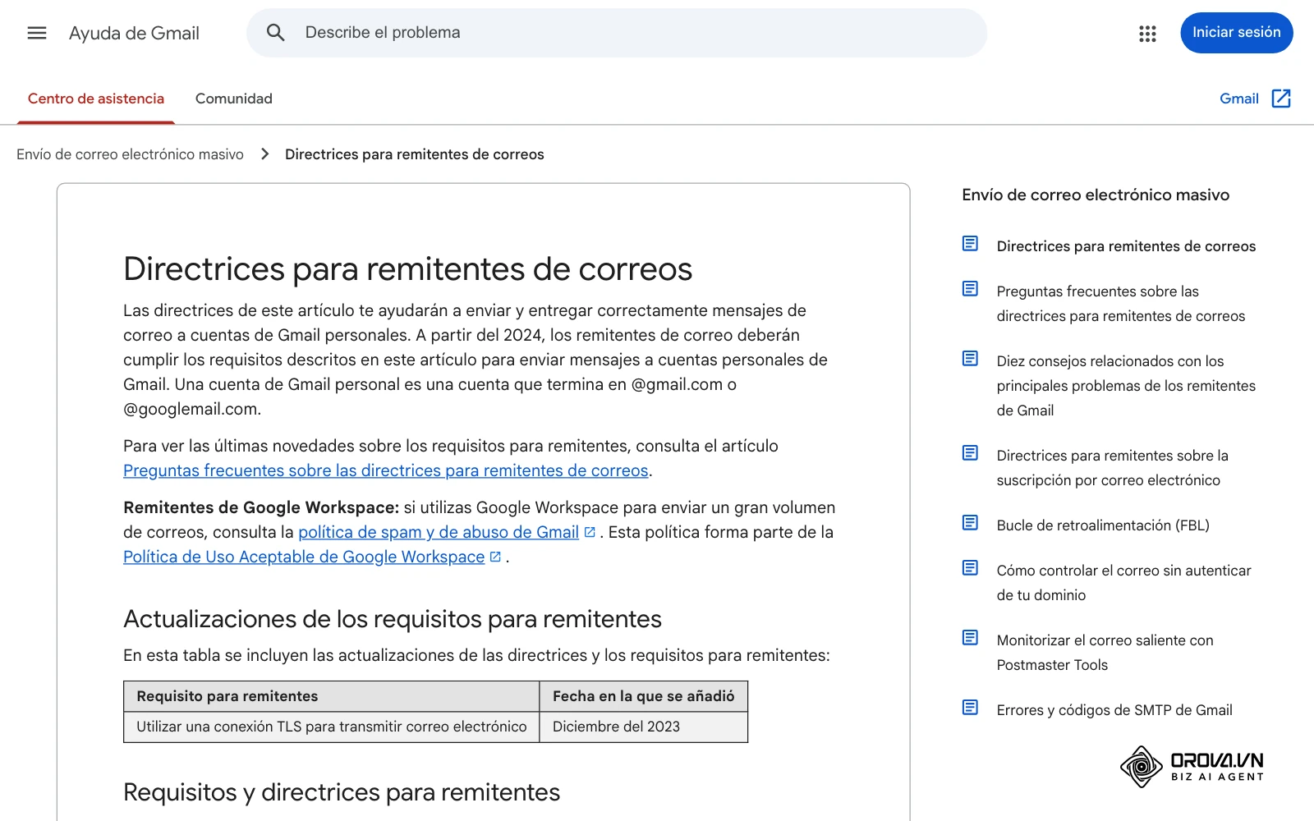Open the hamburger main menu
The height and width of the screenshot is (821, 1314).
click(37, 33)
